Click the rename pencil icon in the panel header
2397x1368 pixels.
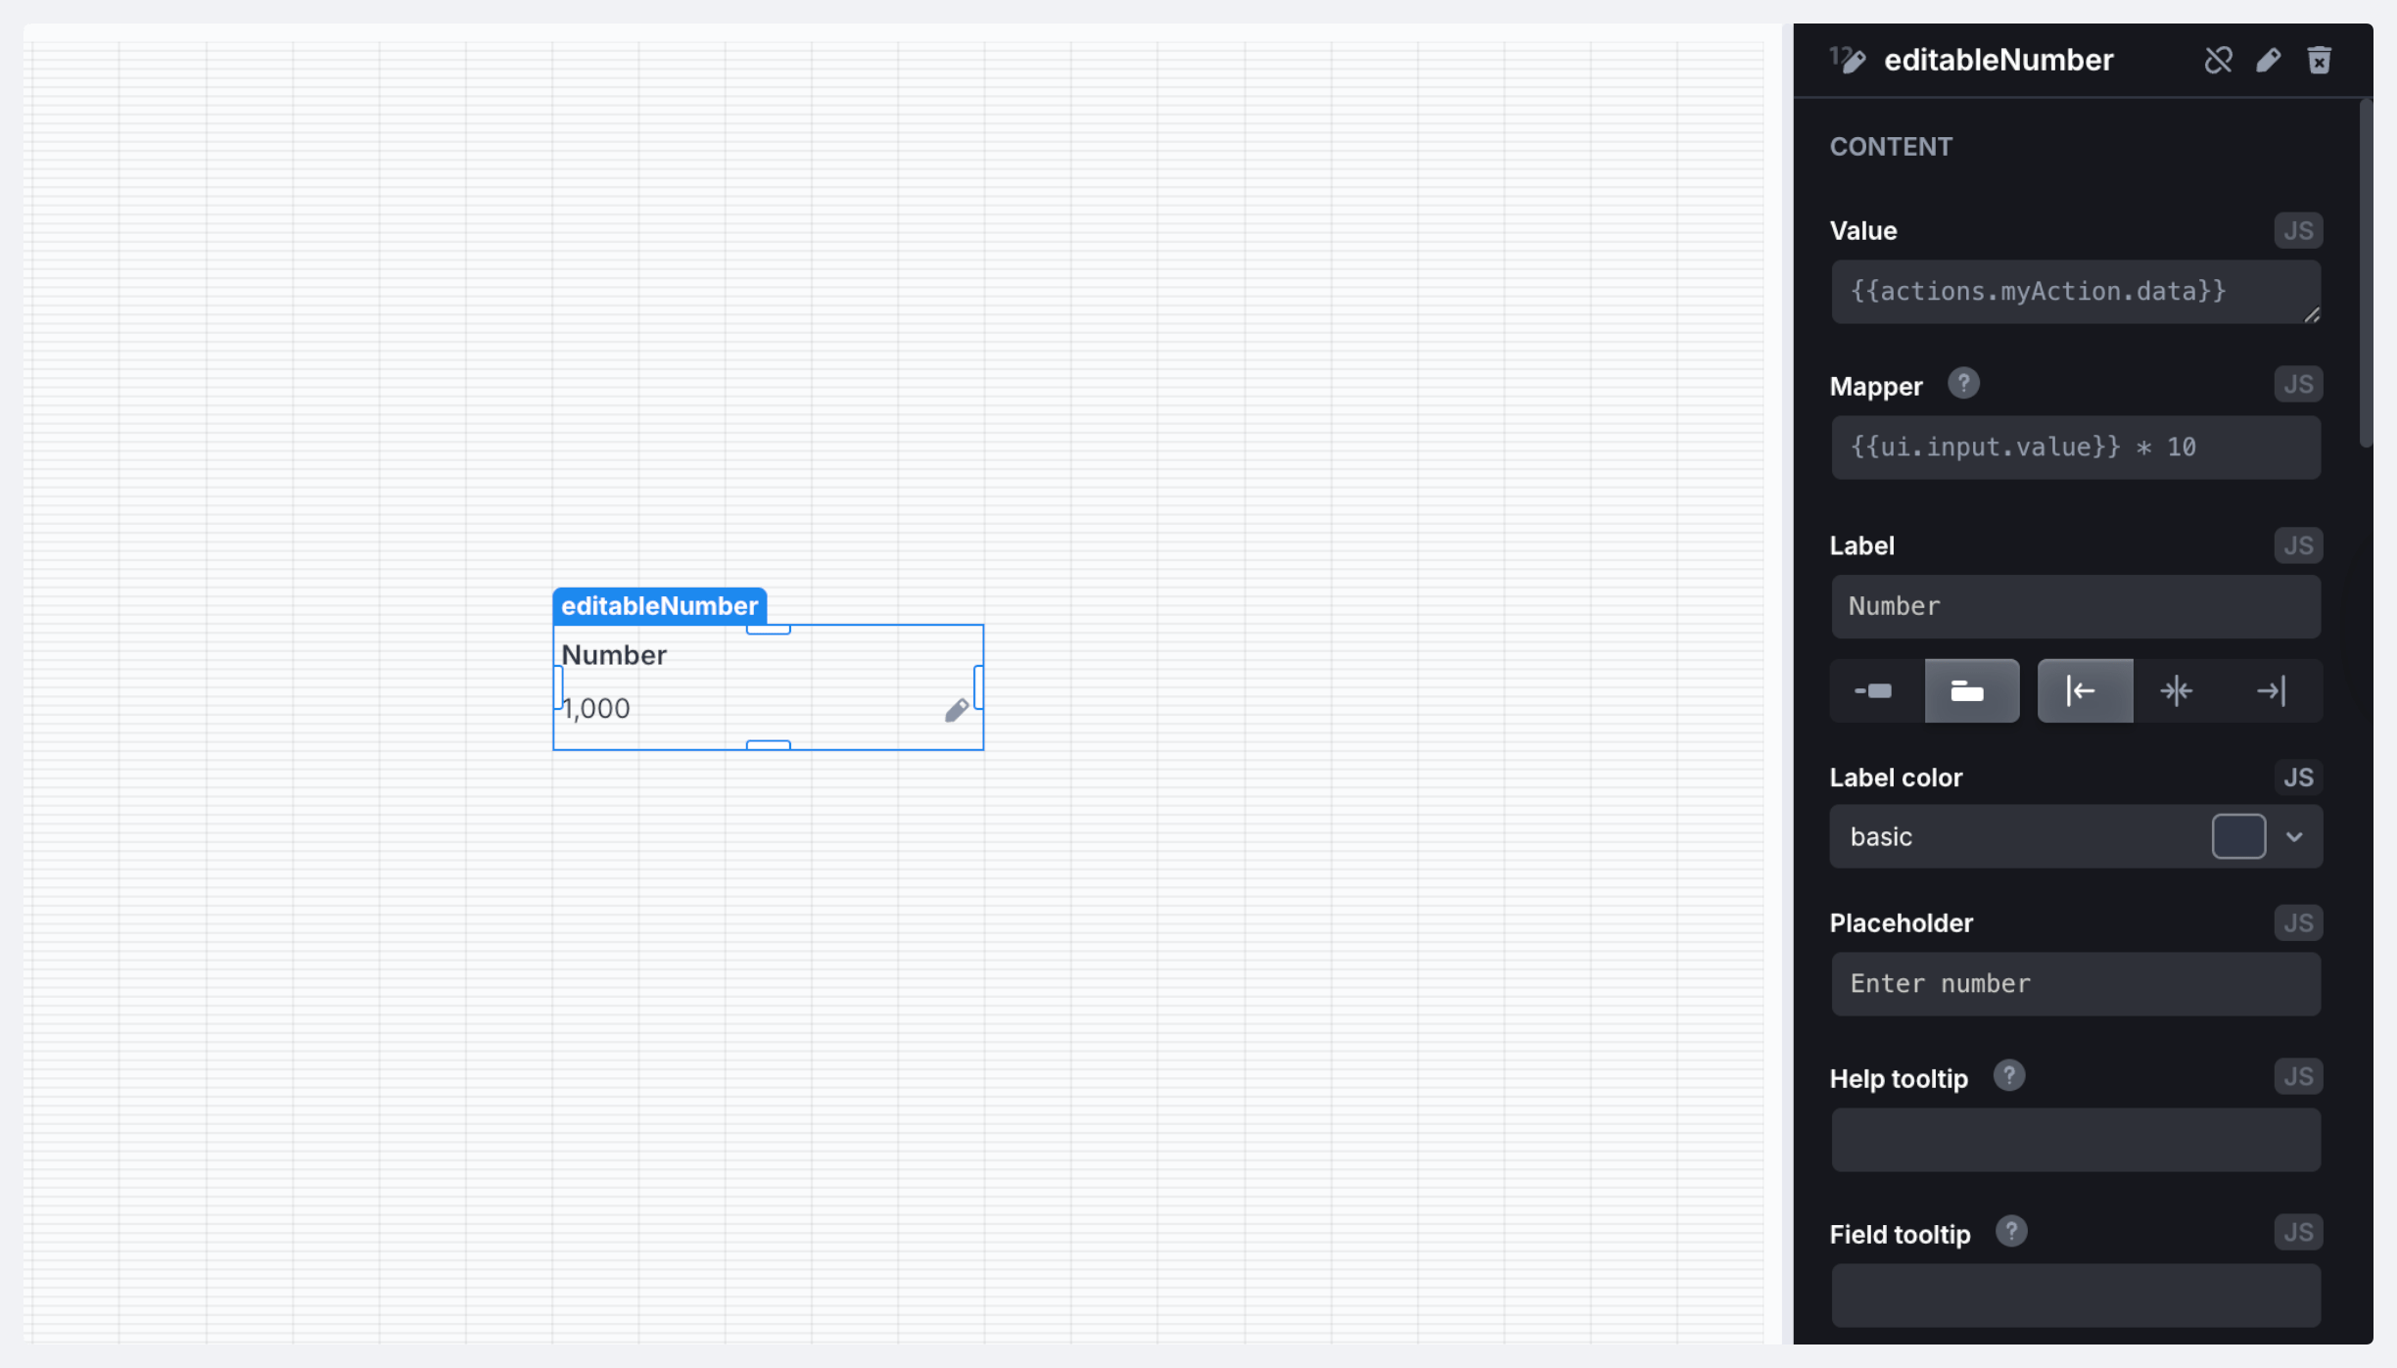(2269, 61)
